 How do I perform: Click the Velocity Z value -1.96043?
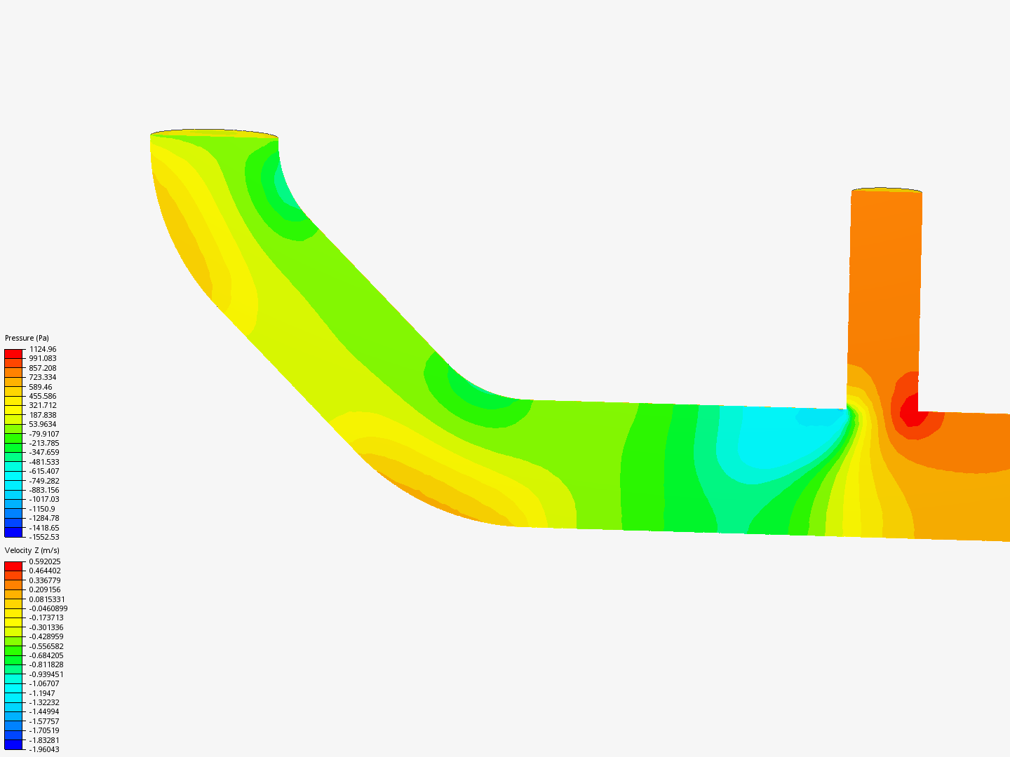point(44,749)
